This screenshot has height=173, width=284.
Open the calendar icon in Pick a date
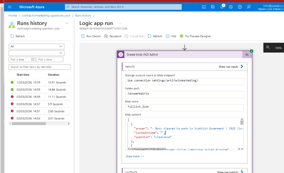coord(33,60)
